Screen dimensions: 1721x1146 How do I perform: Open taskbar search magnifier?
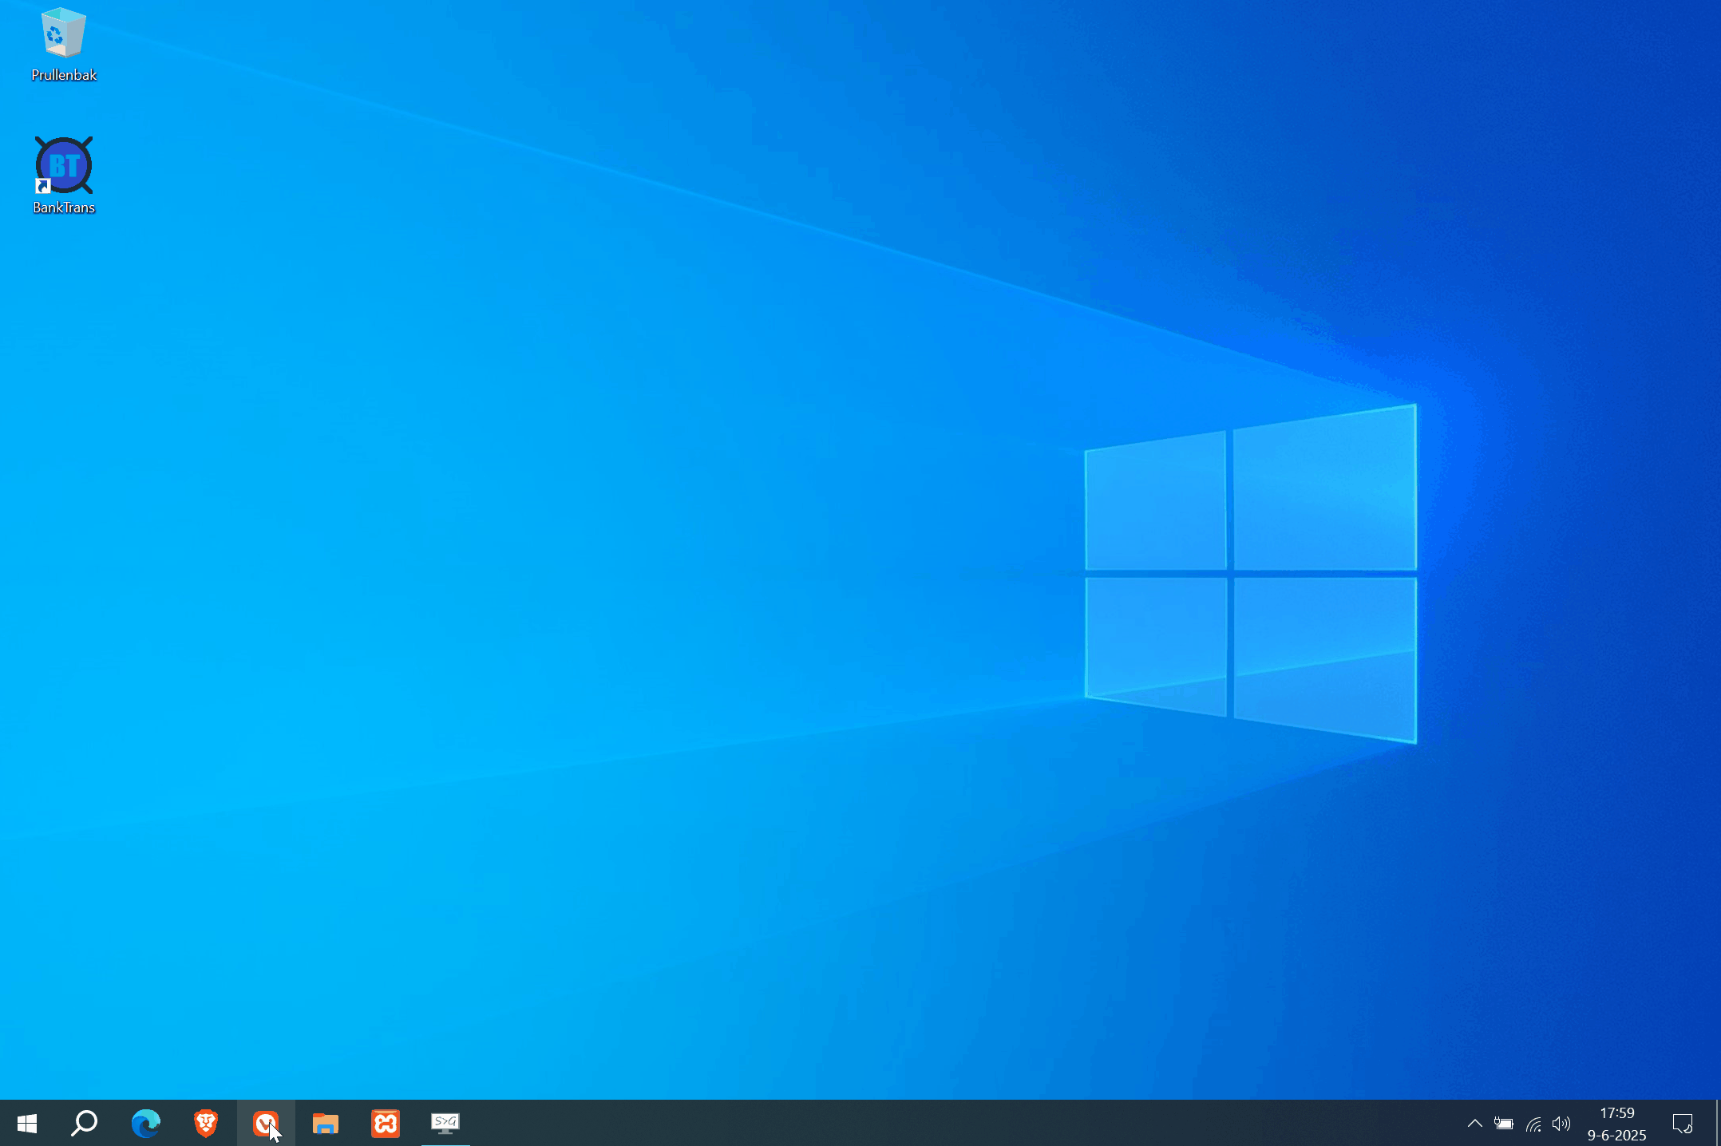pos(85,1124)
